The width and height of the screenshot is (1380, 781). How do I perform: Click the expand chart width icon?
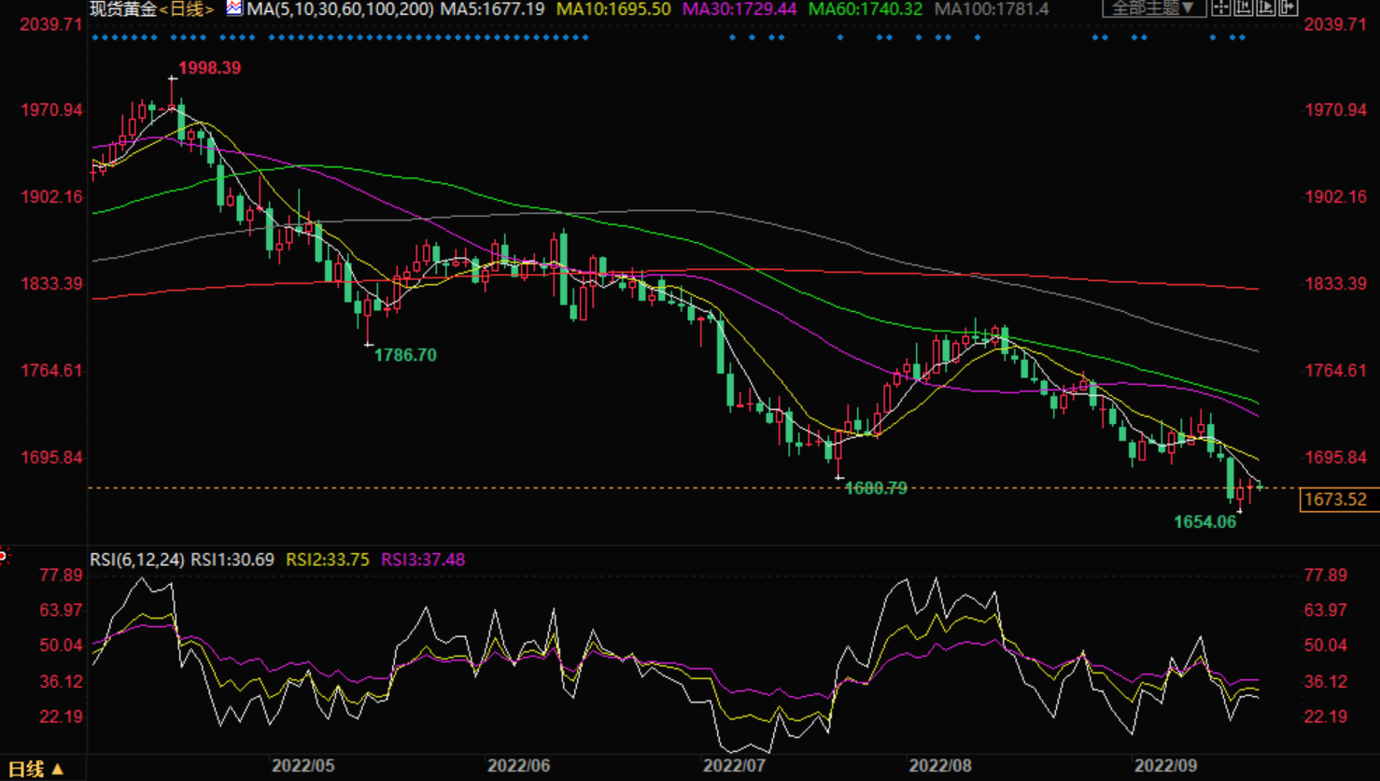point(1288,7)
